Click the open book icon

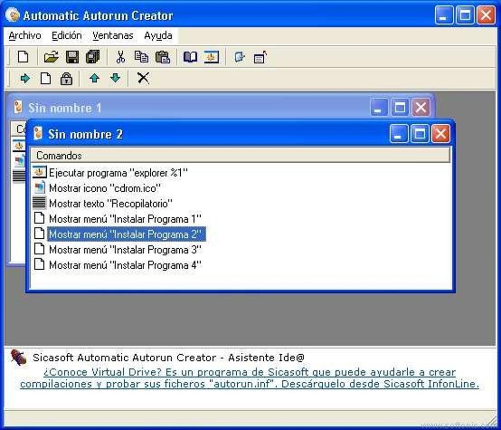point(190,57)
